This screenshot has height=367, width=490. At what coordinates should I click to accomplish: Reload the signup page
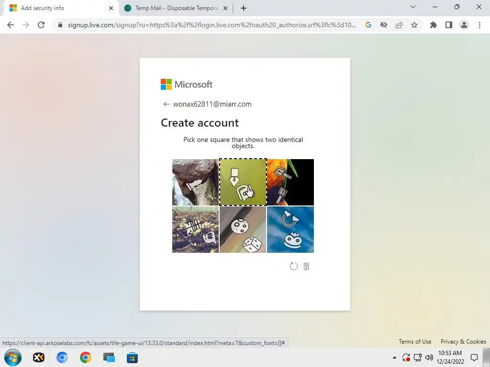[x=41, y=25]
